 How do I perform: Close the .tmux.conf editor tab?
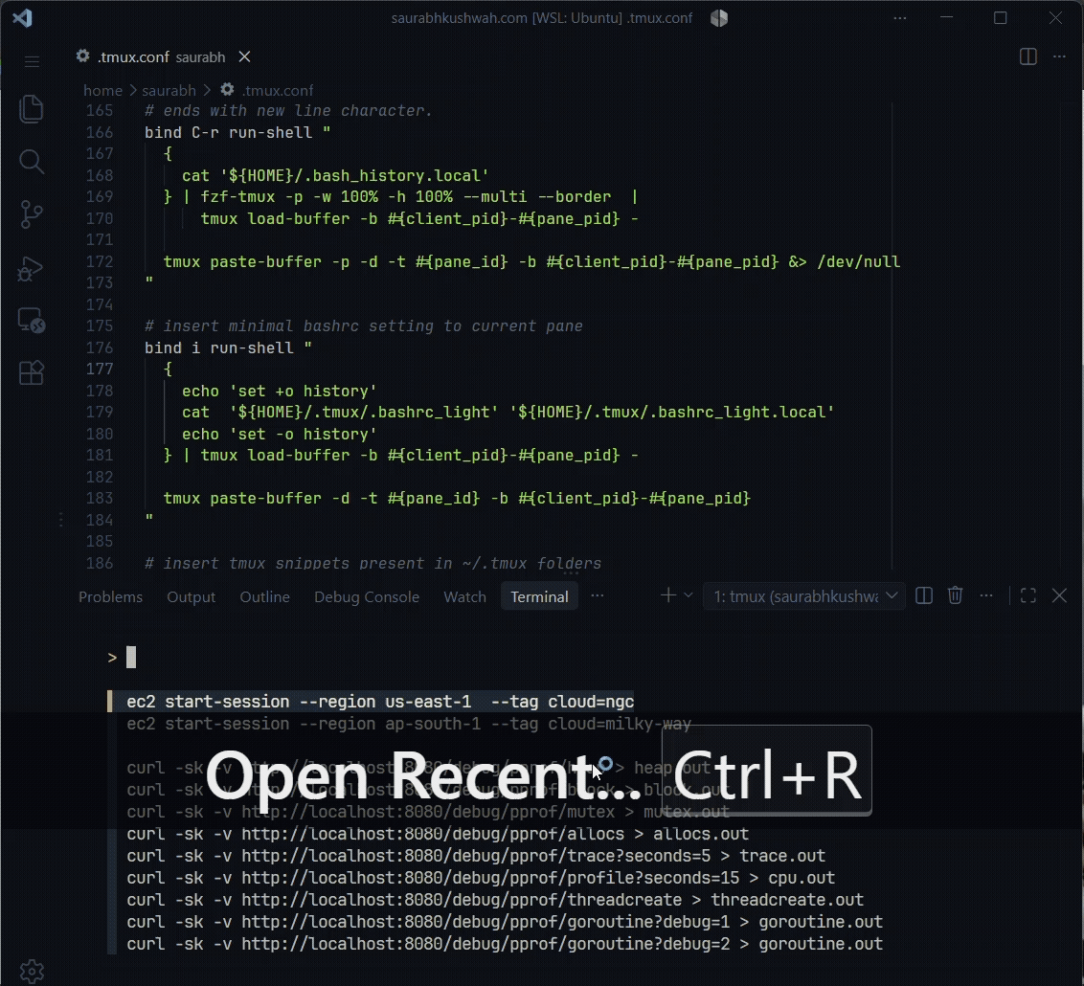pos(245,56)
